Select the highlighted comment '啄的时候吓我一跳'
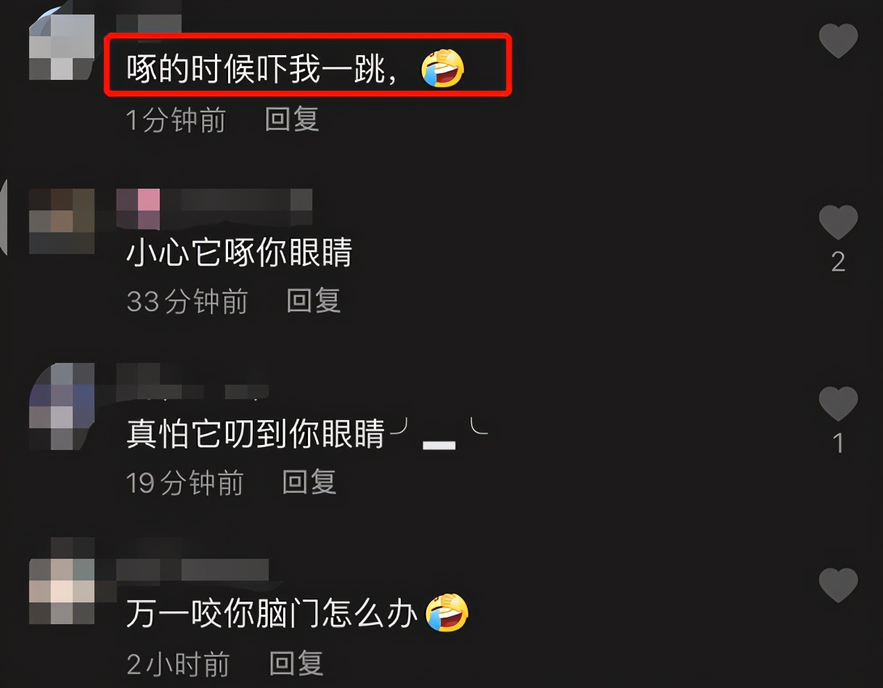Screen dimensions: 883x688 pyautogui.click(x=308, y=65)
